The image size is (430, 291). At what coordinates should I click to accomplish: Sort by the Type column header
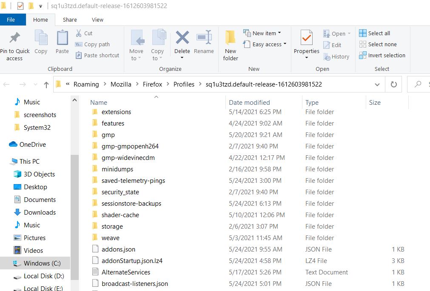(334, 102)
